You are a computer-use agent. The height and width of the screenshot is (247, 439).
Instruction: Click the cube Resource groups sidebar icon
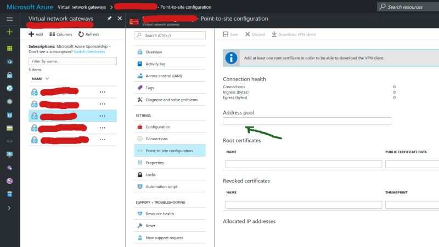tap(9, 61)
